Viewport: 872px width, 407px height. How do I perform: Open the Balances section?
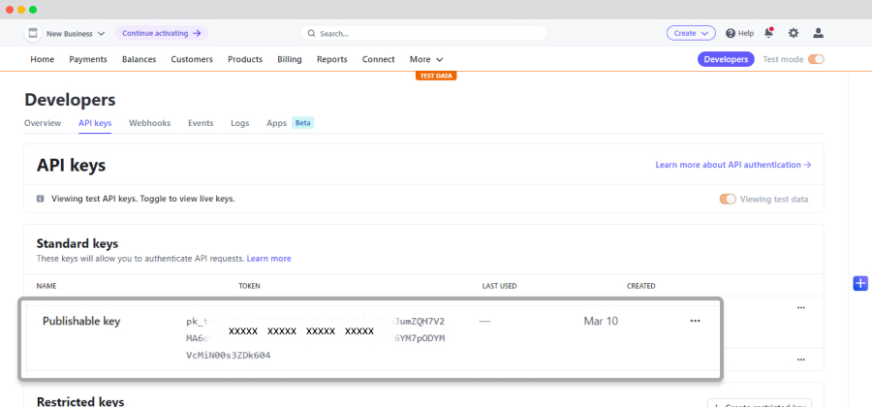[x=139, y=59]
